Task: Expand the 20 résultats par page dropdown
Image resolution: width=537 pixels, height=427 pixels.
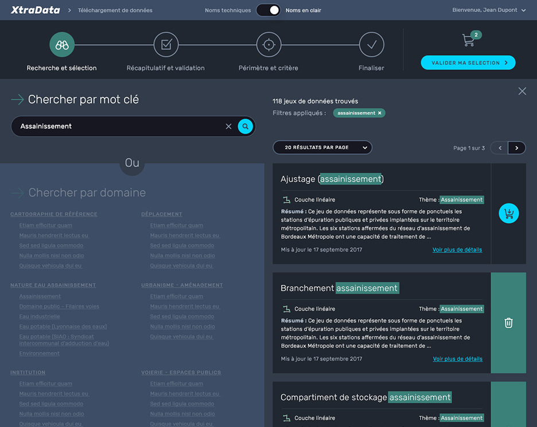Action: tap(322, 147)
